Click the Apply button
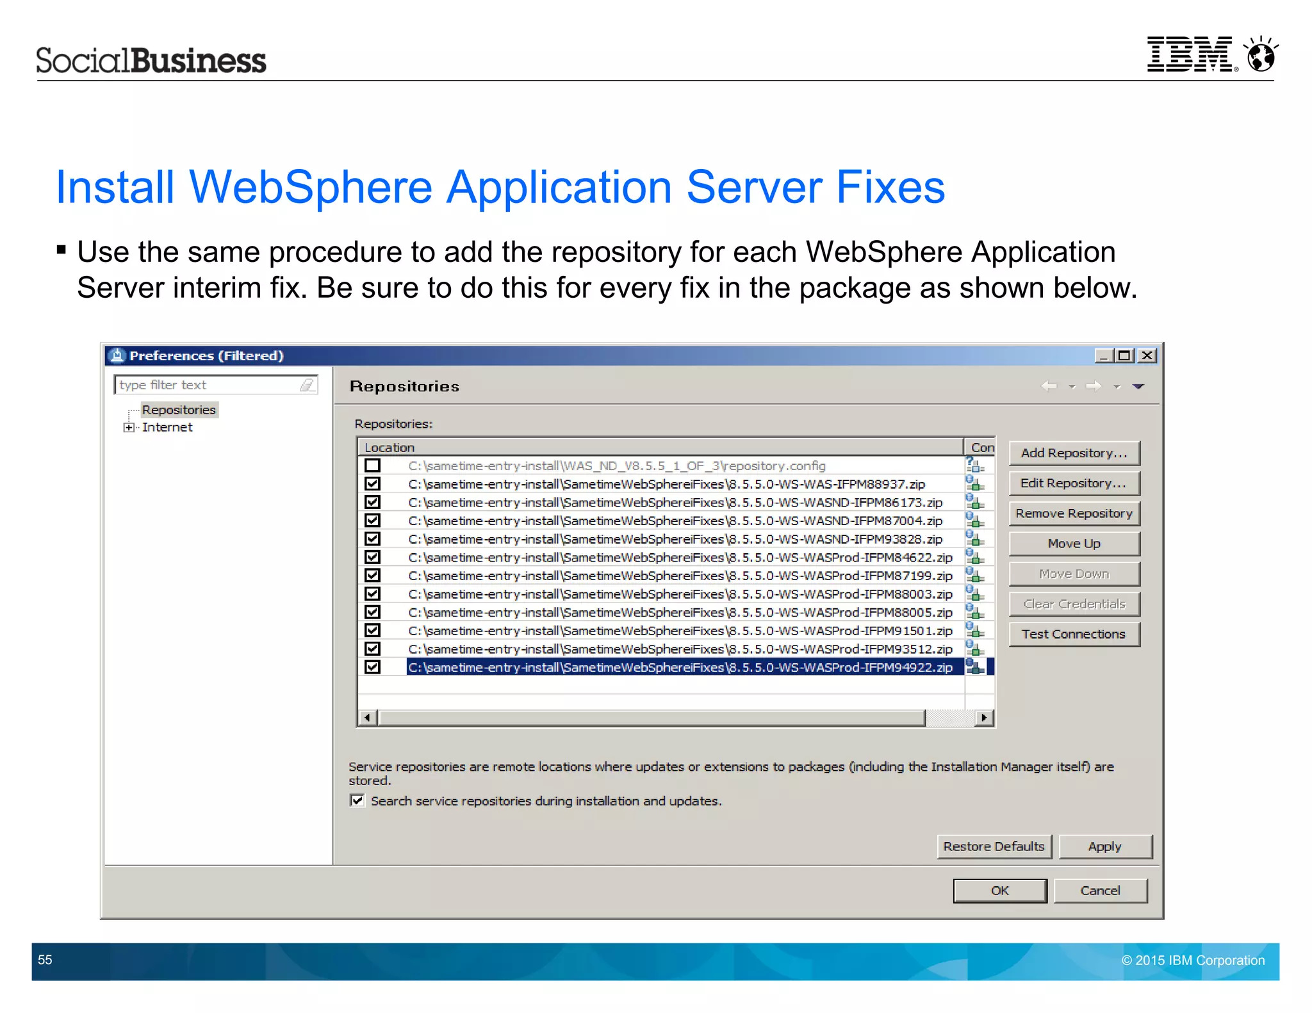 click(1105, 847)
